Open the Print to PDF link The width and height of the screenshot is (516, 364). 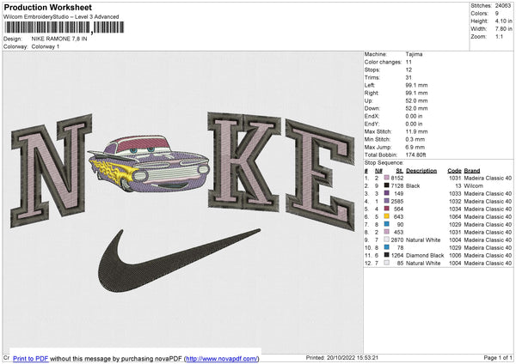click(31, 359)
